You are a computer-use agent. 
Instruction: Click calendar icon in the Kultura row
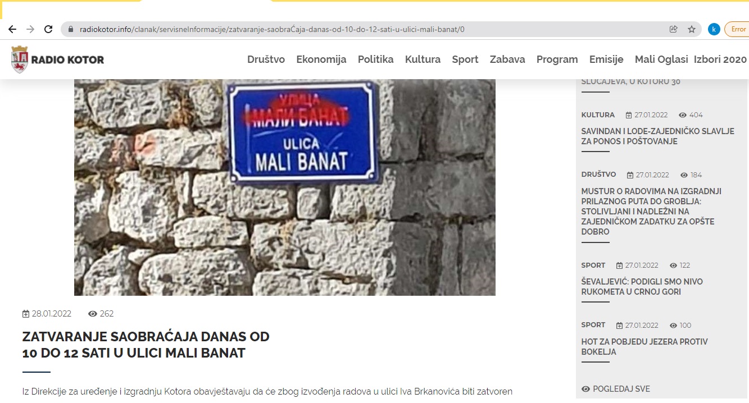pos(629,115)
